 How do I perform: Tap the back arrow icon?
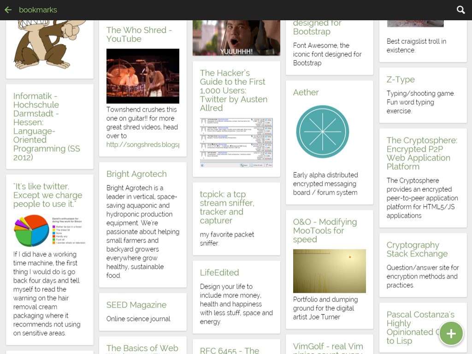click(8, 10)
